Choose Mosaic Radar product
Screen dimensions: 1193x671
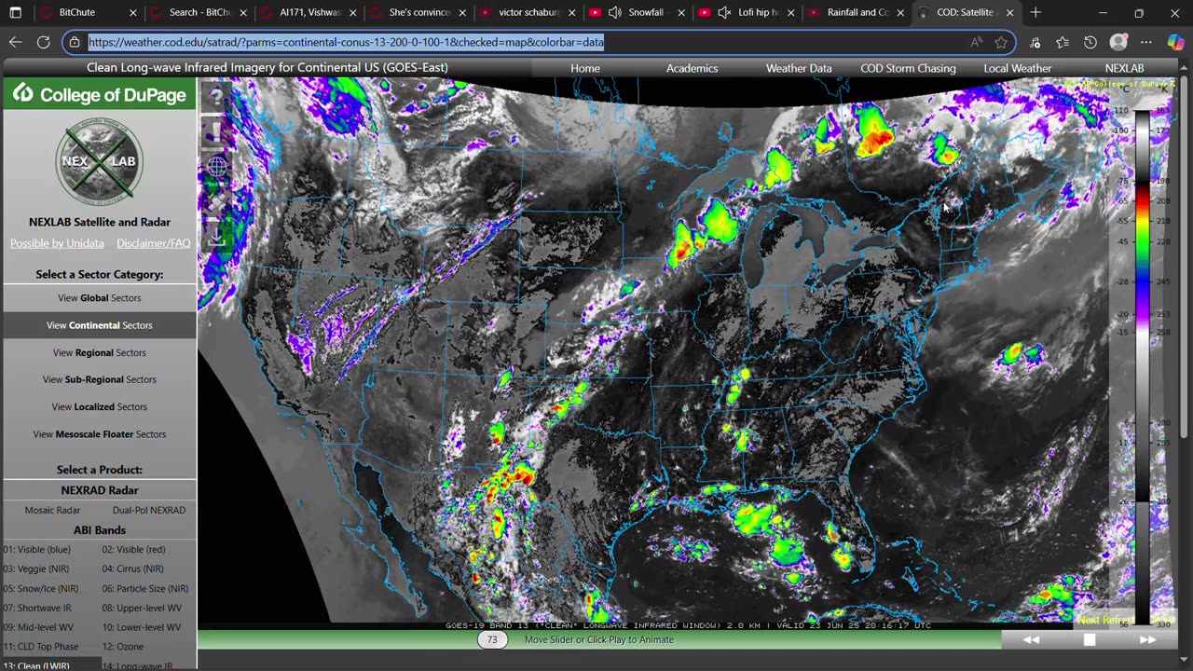coord(52,510)
